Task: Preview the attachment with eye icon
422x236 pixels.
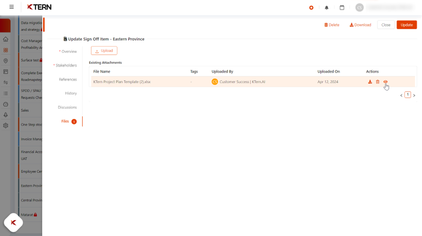Action: coord(386,82)
